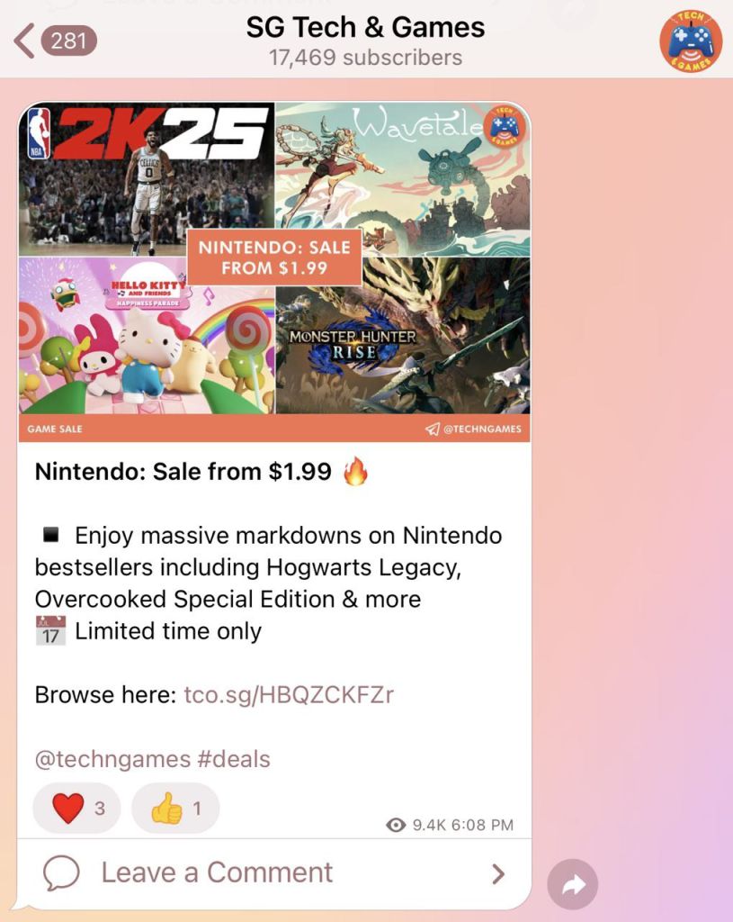Open the SG Tech & Games channel title

tap(365, 27)
